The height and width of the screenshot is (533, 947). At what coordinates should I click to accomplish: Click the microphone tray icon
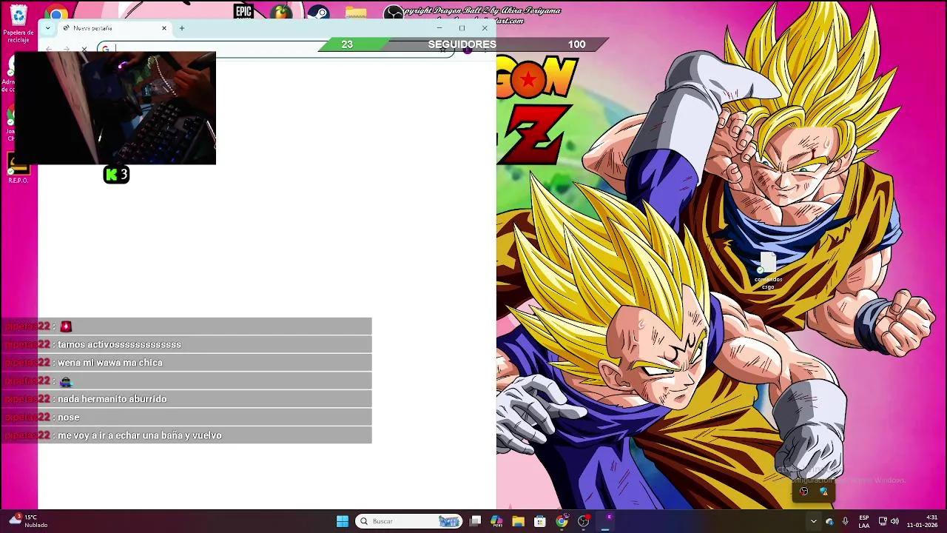point(845,521)
